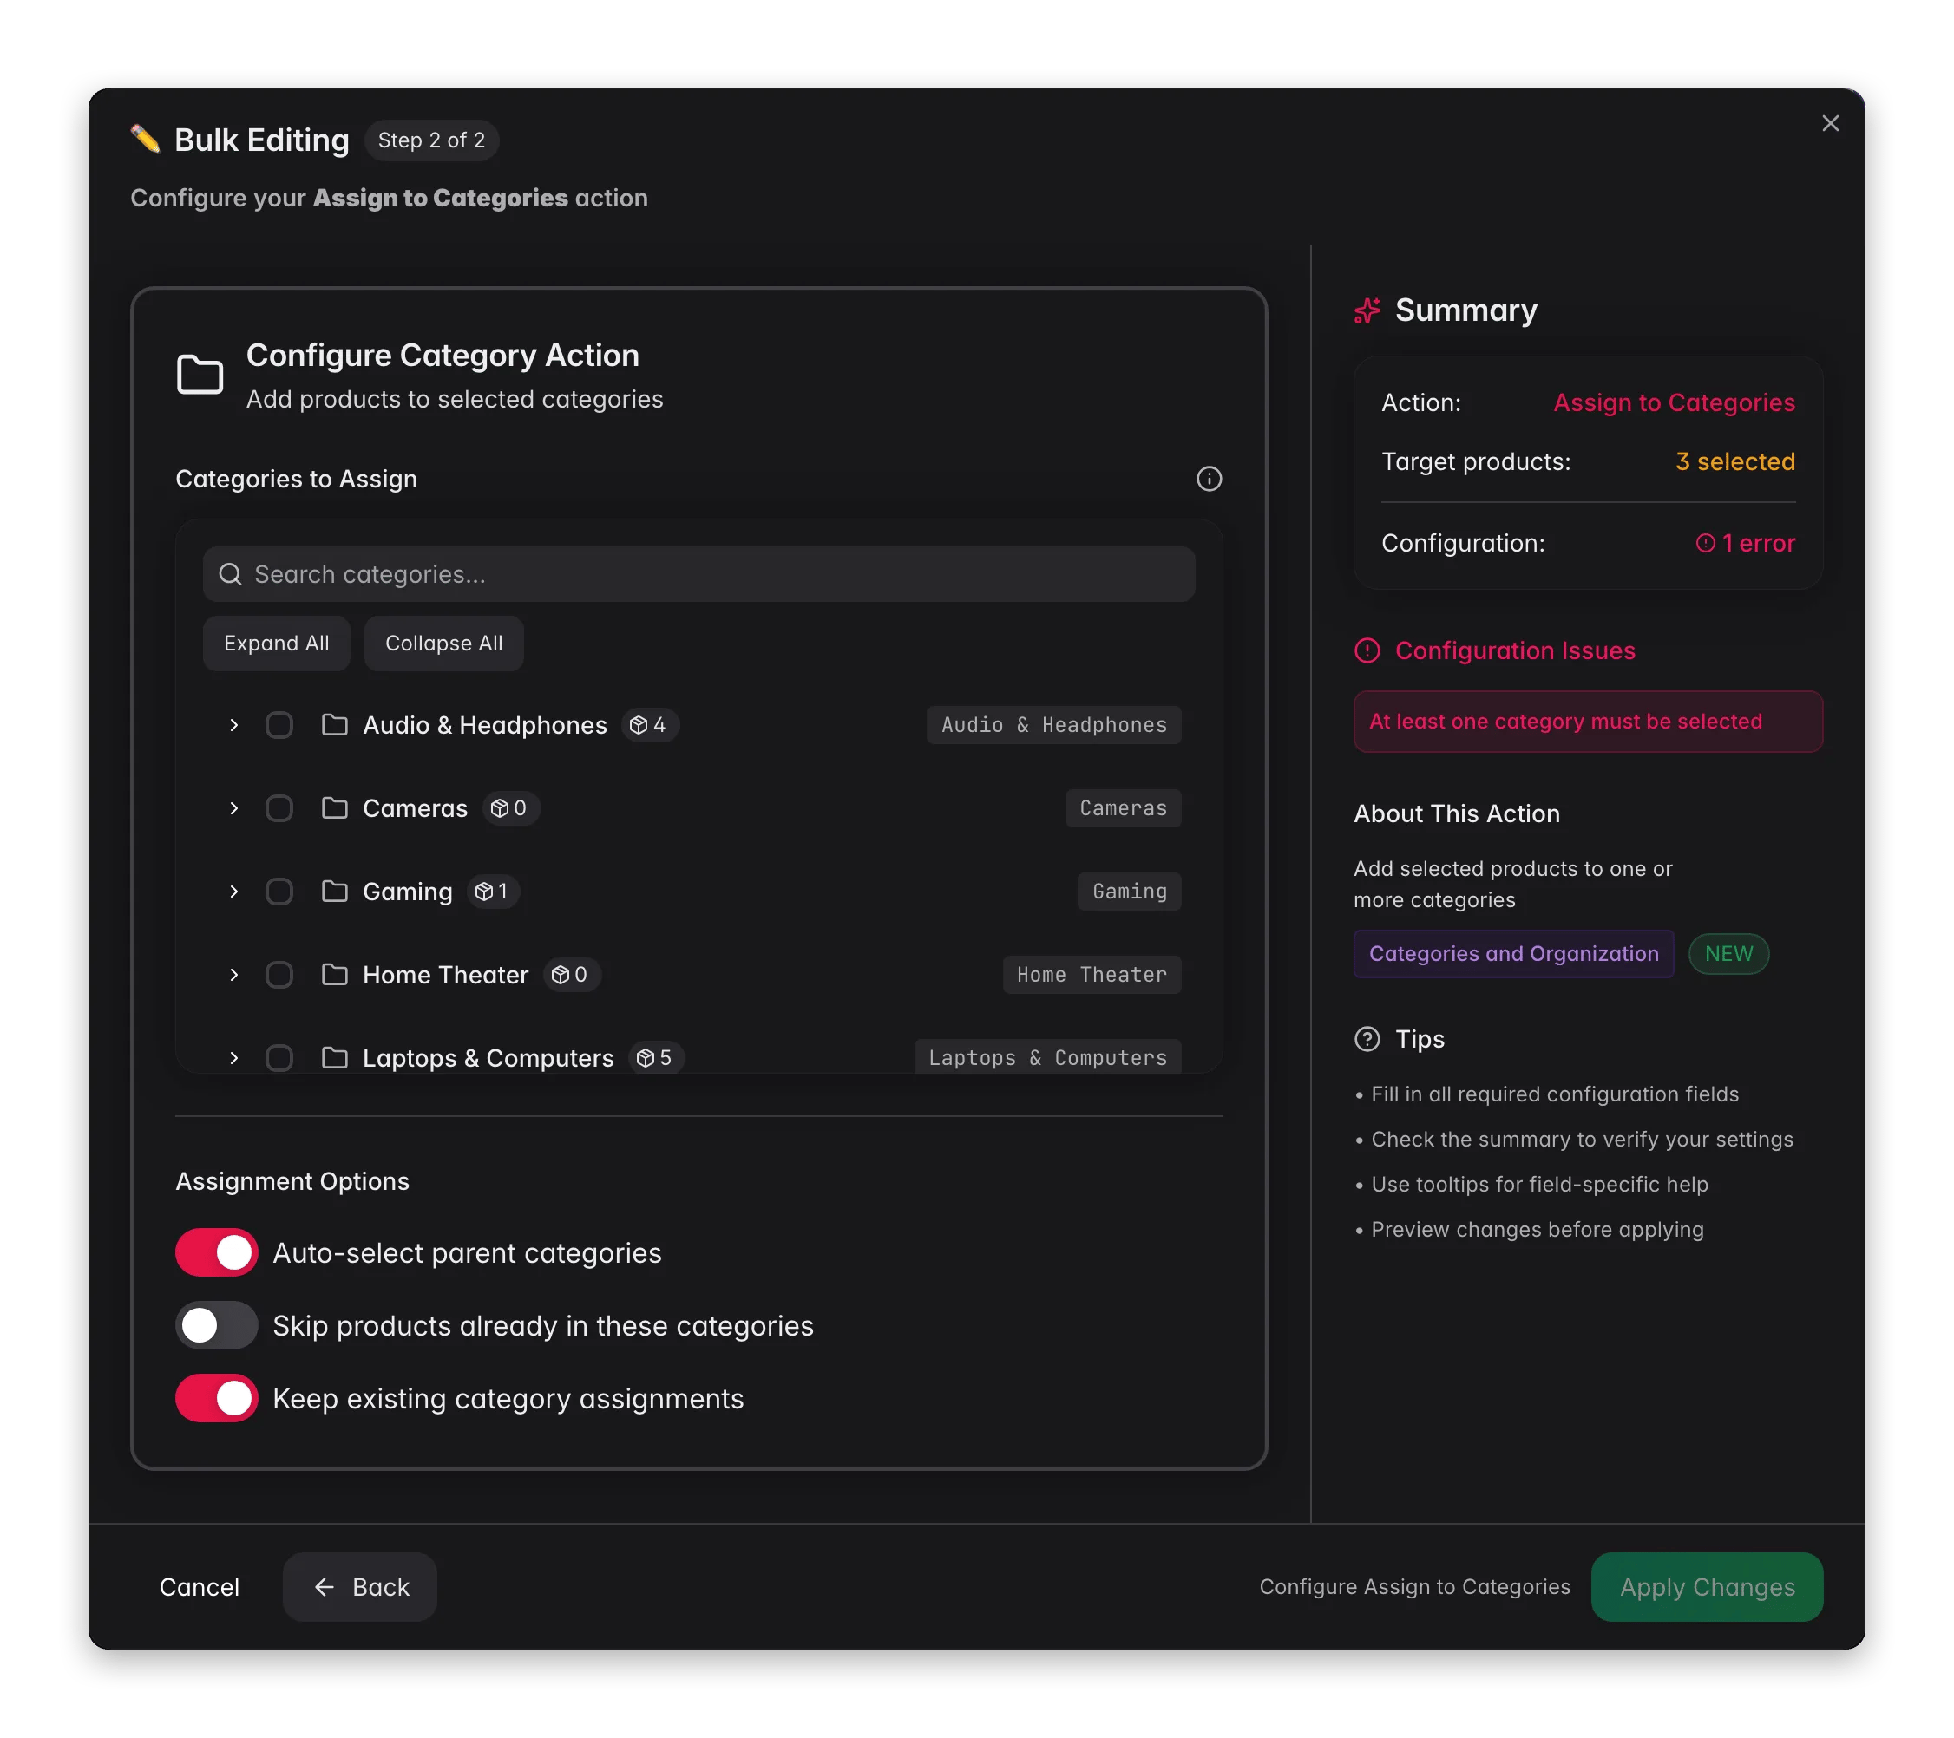The width and height of the screenshot is (1954, 1738).
Task: Open Categories and Organization link
Action: pos(1513,952)
